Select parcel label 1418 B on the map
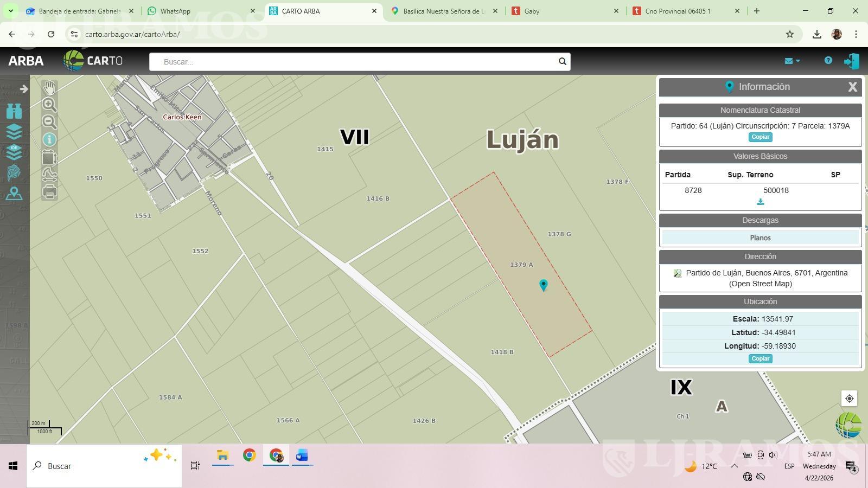Screen dimensions: 868x488 pos(502,352)
